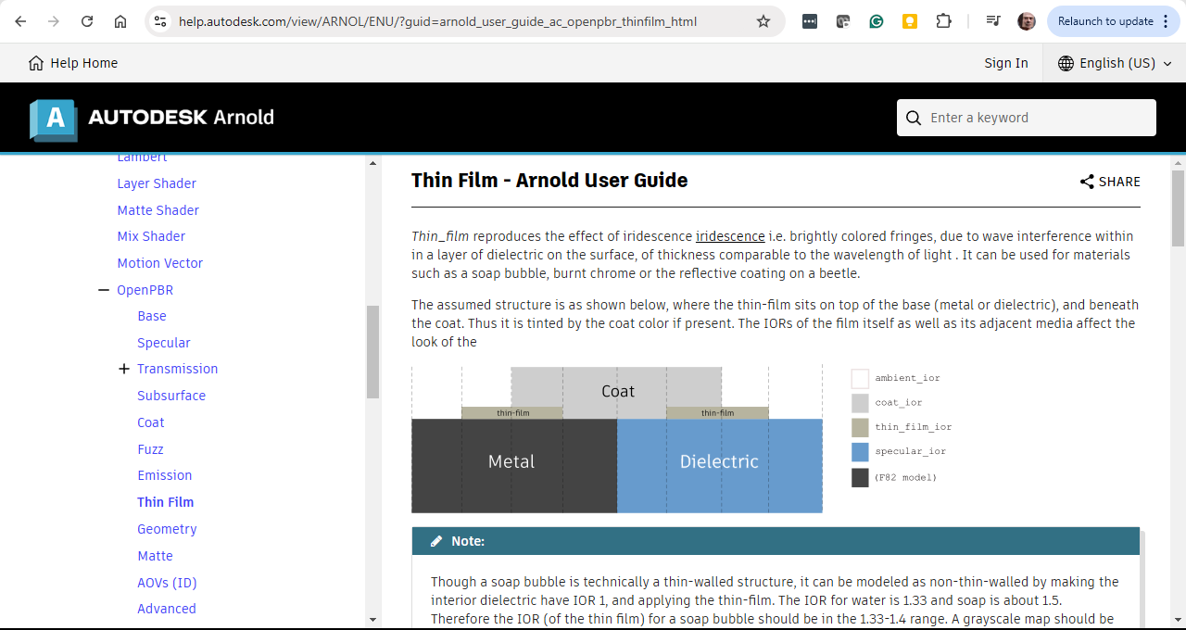Collapse the OpenPBR tree section

tap(104, 290)
